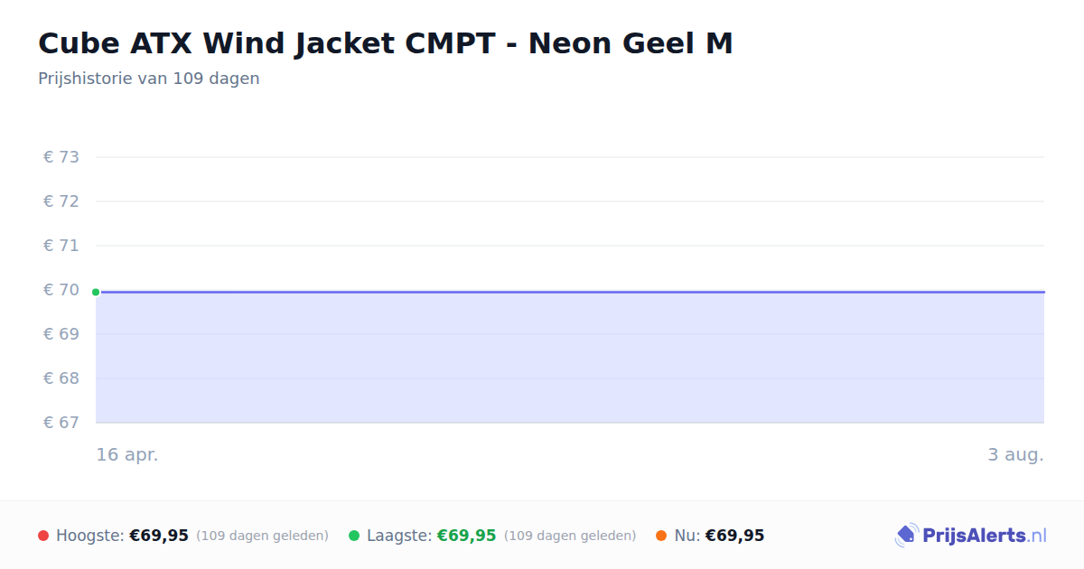Image resolution: width=1084 pixels, height=569 pixels.
Task: Click the 16 apr. start date label
Action: [127, 454]
